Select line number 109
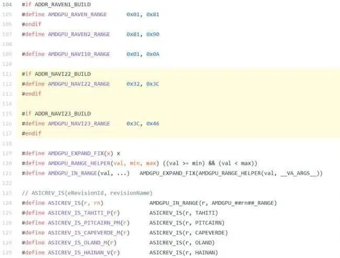 pos(7,54)
